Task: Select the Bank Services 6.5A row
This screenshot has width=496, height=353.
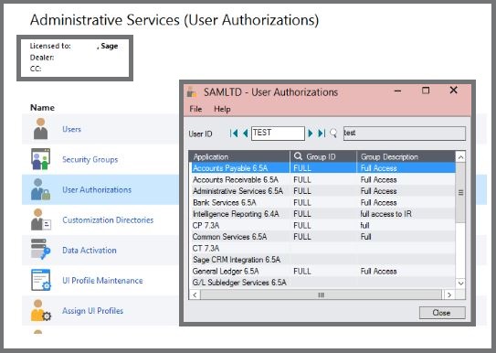Action: tap(322, 202)
